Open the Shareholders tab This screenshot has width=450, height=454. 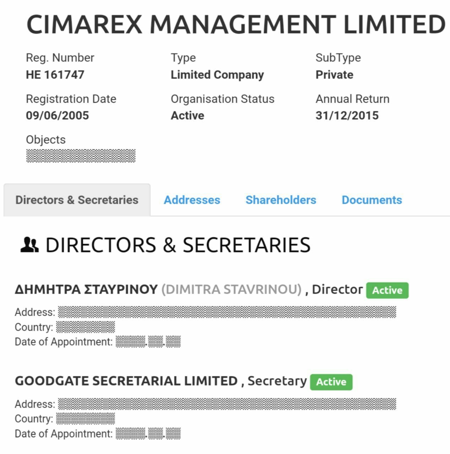point(281,200)
